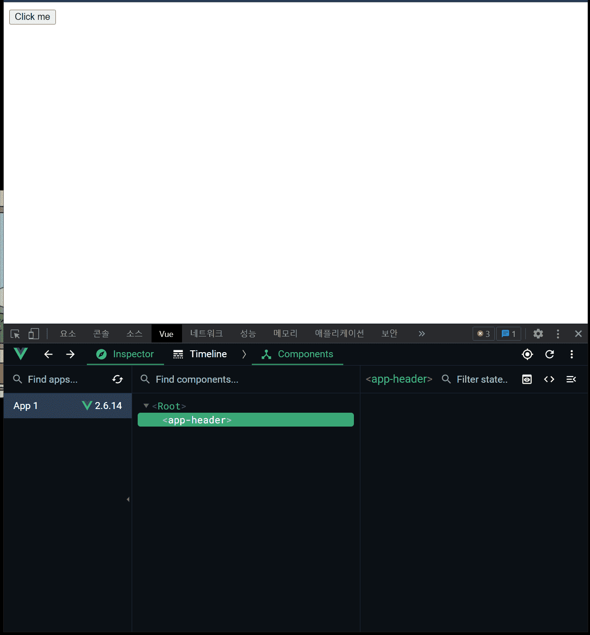Viewport: 590px width, 635px height.
Task: Open the DevTools three-dot customize menu
Action: click(558, 334)
